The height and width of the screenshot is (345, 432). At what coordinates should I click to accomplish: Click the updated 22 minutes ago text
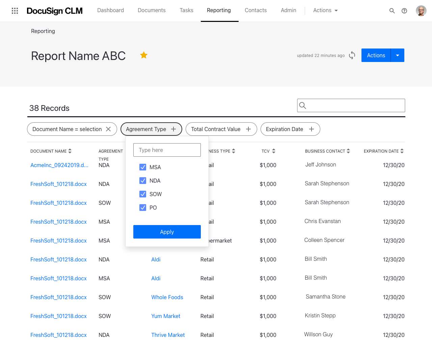(x=321, y=56)
